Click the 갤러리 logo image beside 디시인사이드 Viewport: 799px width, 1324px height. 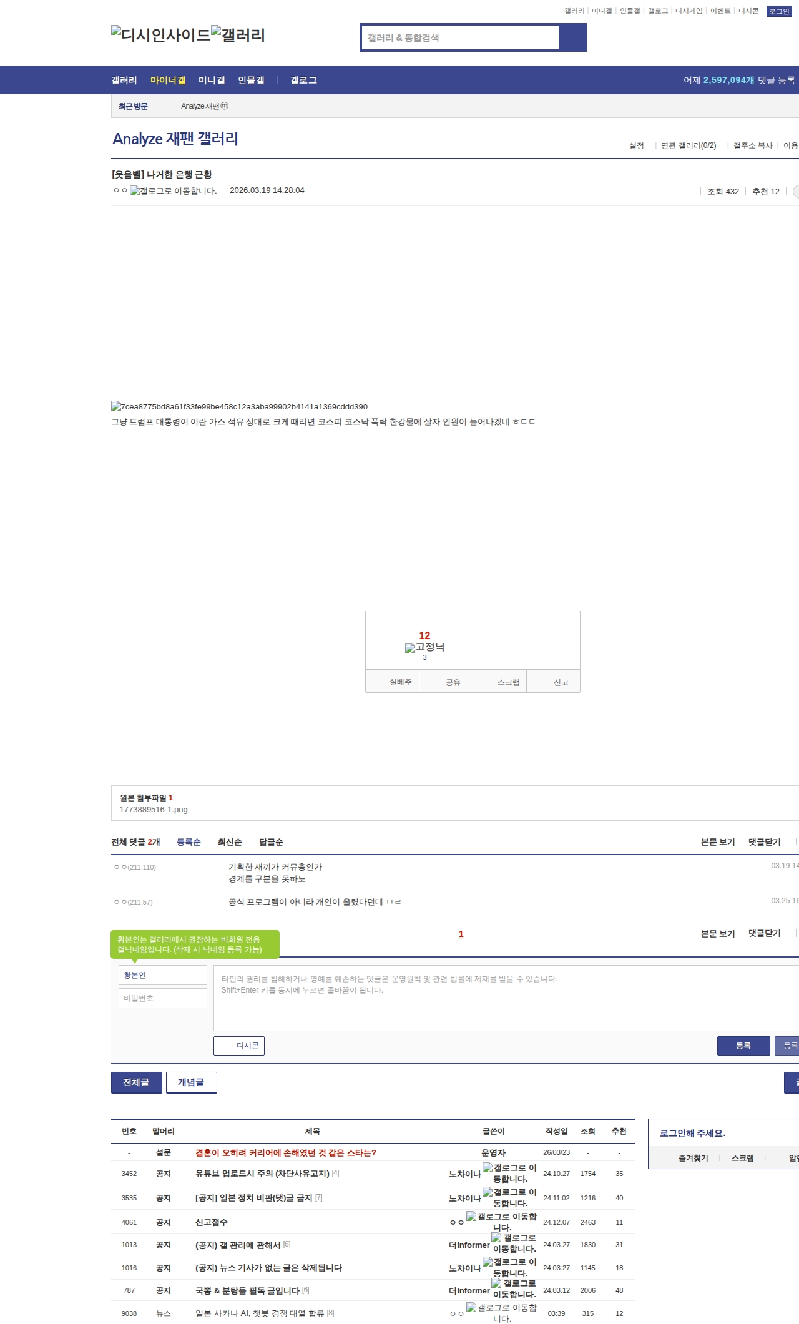(238, 35)
